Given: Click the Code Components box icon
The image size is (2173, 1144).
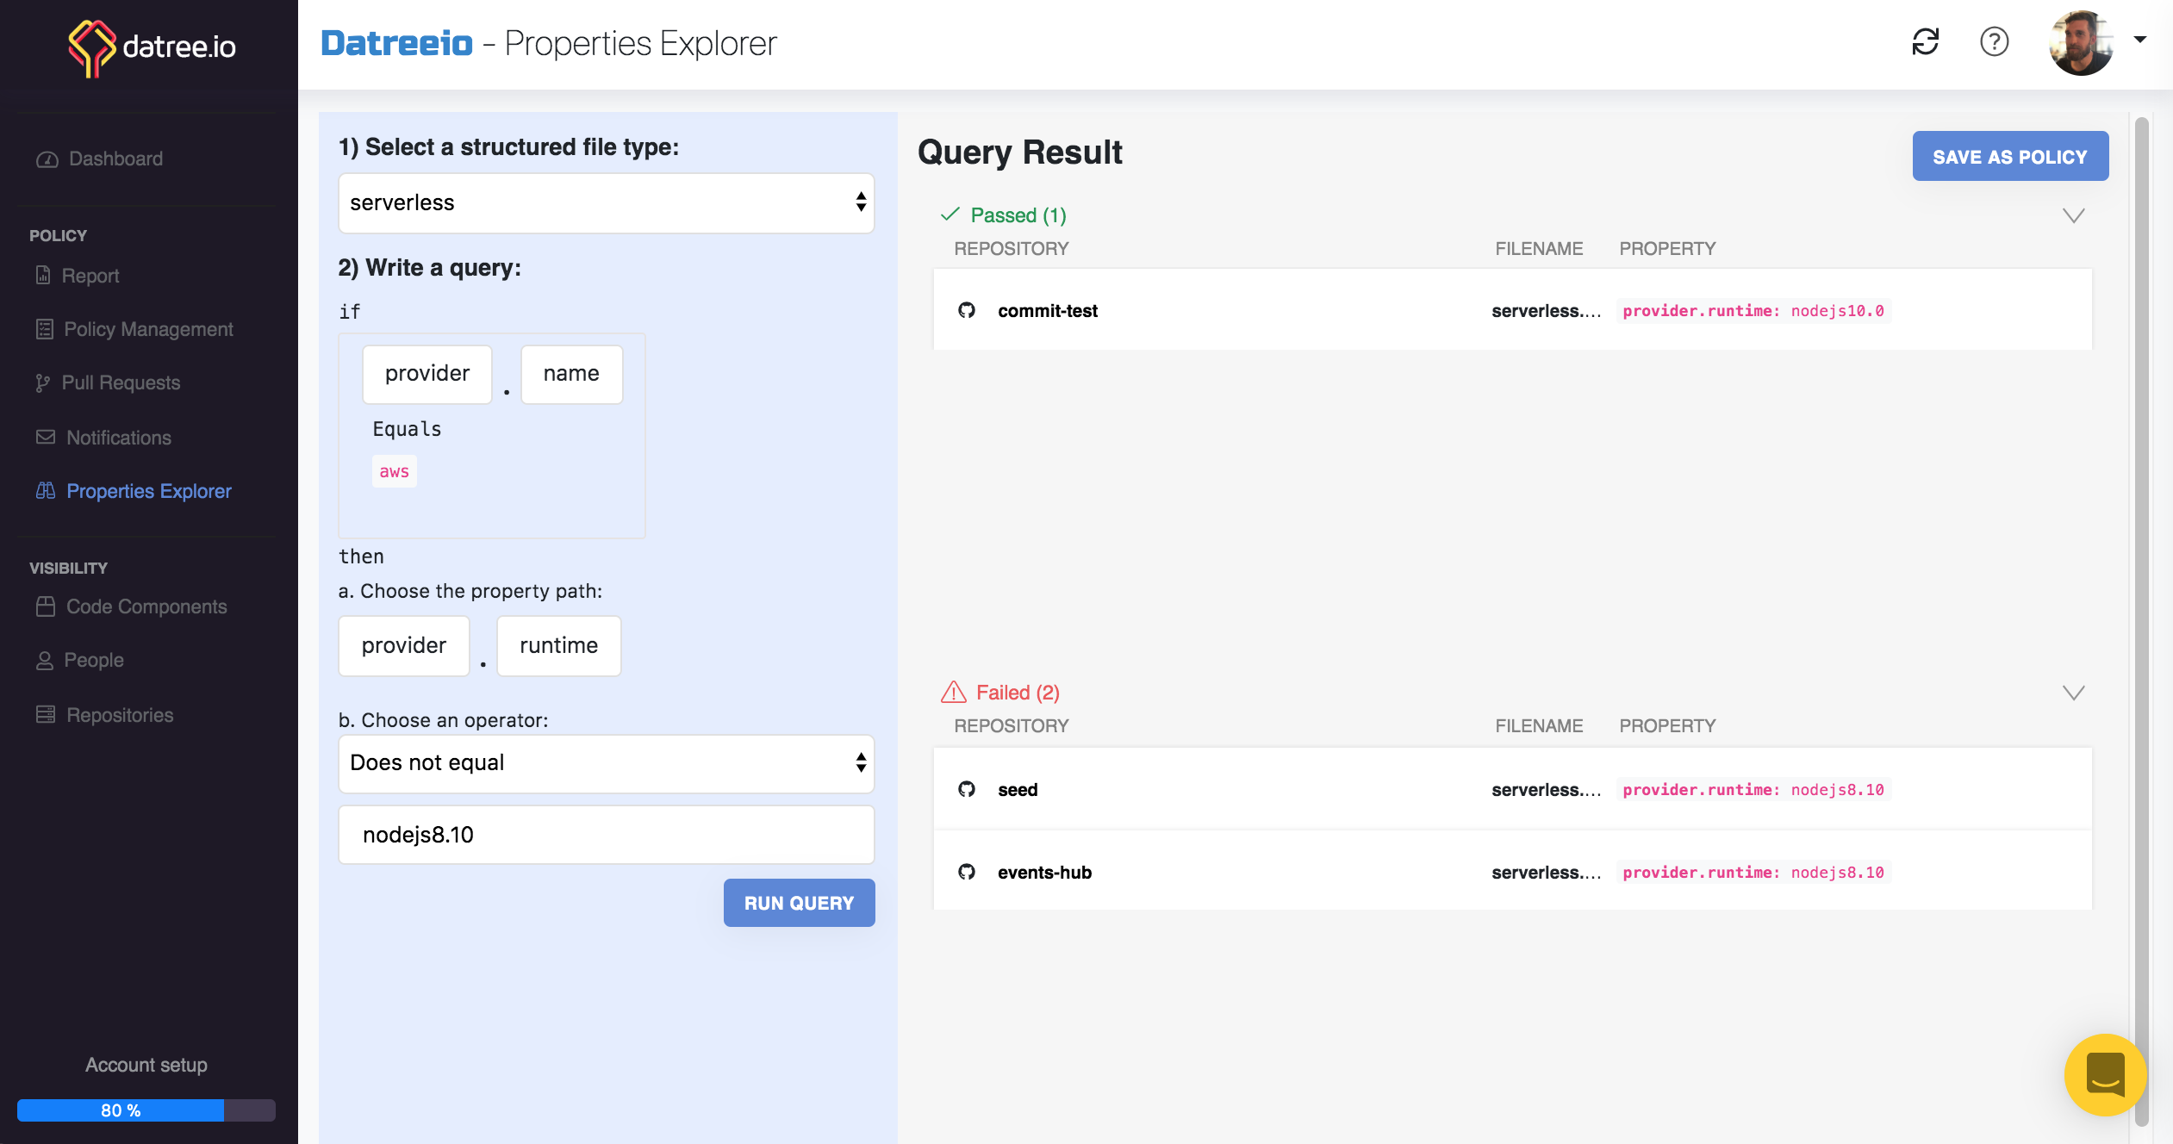Looking at the screenshot, I should 46,606.
